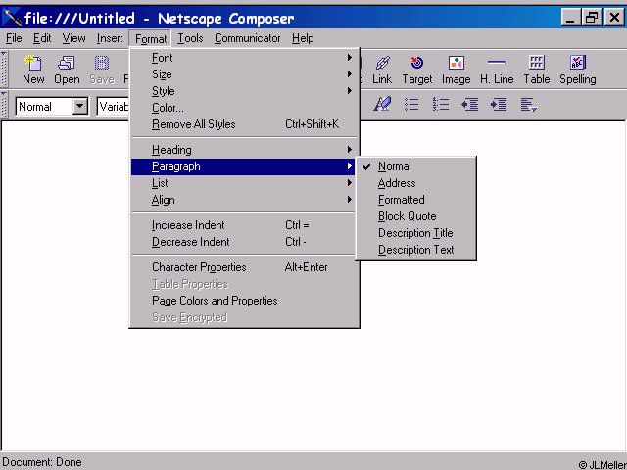Toggle the numbered list icon
Viewport: 627px width, 470px height.
point(441,105)
